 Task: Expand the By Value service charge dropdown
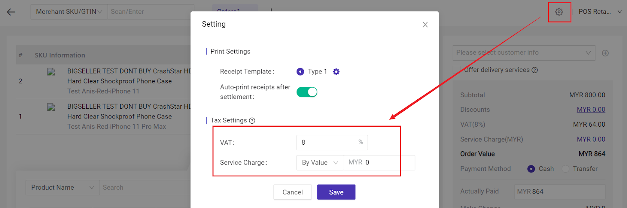click(x=320, y=163)
